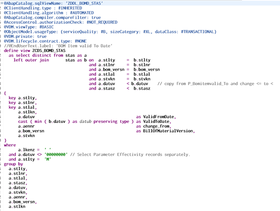Click a.datuv in the group by list

pos(17,188)
